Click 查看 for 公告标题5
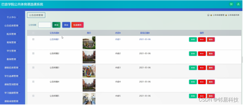Image resolution: width=243 pixels, height=105 pixels. pyautogui.click(x=193, y=96)
